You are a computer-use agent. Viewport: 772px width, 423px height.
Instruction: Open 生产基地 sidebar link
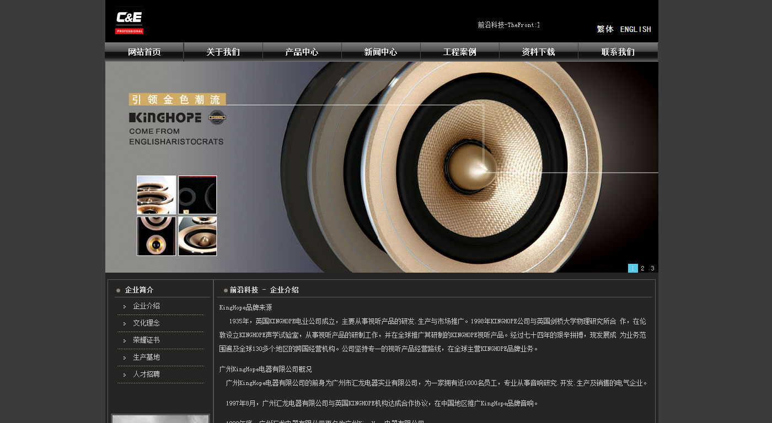point(146,357)
